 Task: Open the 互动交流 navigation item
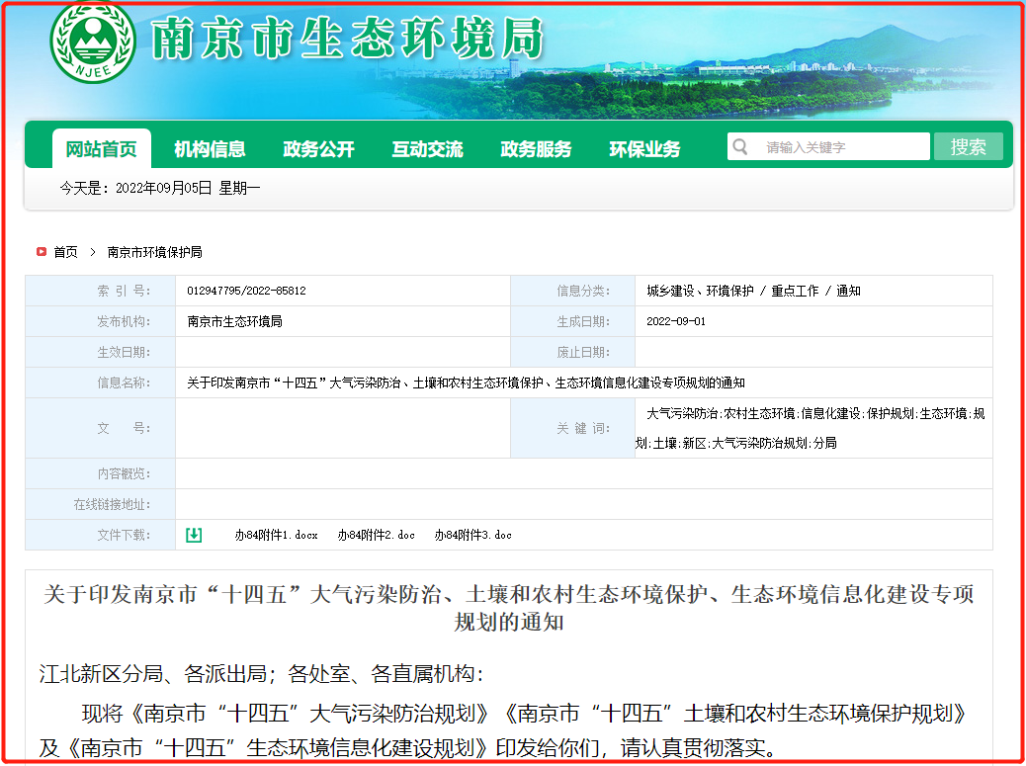(x=427, y=149)
